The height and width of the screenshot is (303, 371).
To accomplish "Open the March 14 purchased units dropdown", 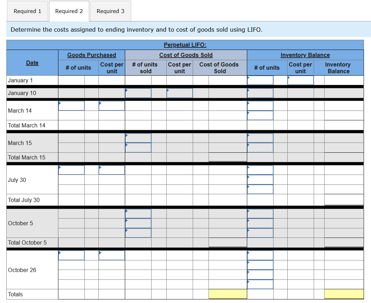I will click(x=71, y=105).
